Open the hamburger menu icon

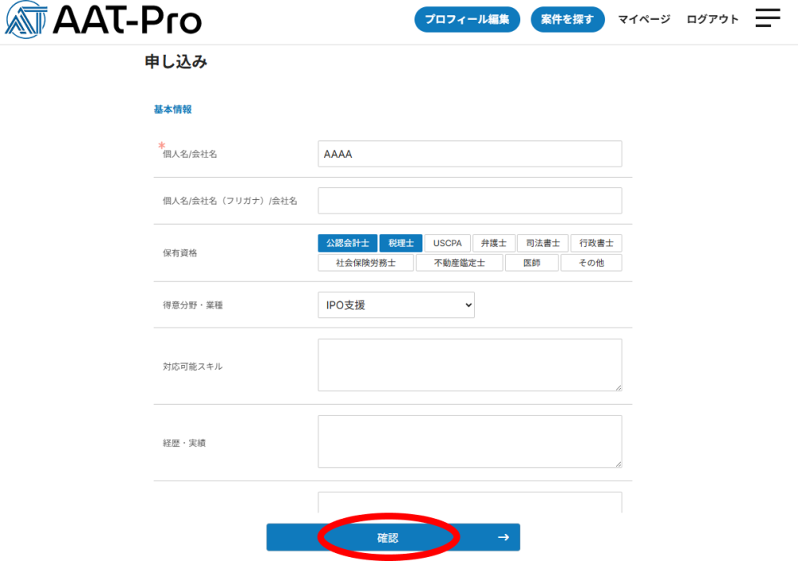point(767,19)
